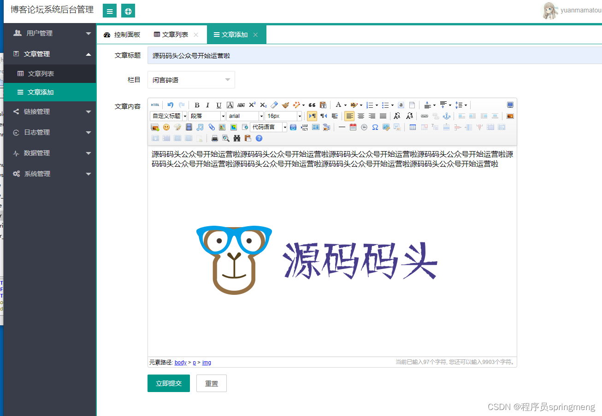Toggle bold formatting
602x416 pixels.
point(197,105)
